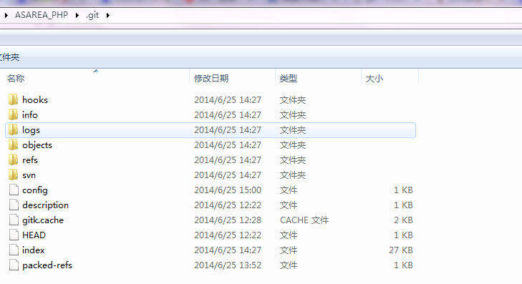Screen dimensions: 522x284
Task: Navigate to ASAREA_PHP breadcrumb segment
Action: [x=42, y=15]
